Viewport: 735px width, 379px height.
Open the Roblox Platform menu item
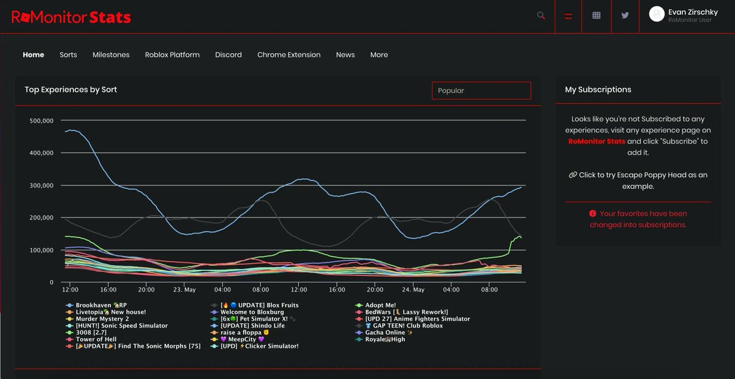(x=171, y=54)
